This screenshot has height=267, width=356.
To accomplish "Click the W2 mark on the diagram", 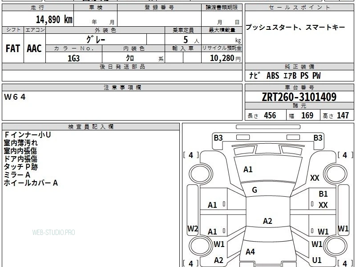I will tap(193, 228).
